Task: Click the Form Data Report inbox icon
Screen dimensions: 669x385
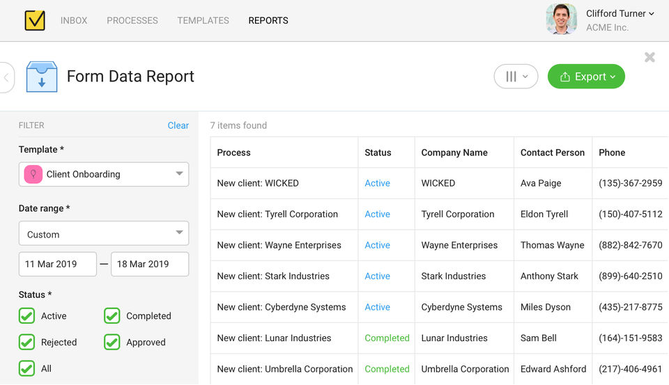Action: [42, 77]
